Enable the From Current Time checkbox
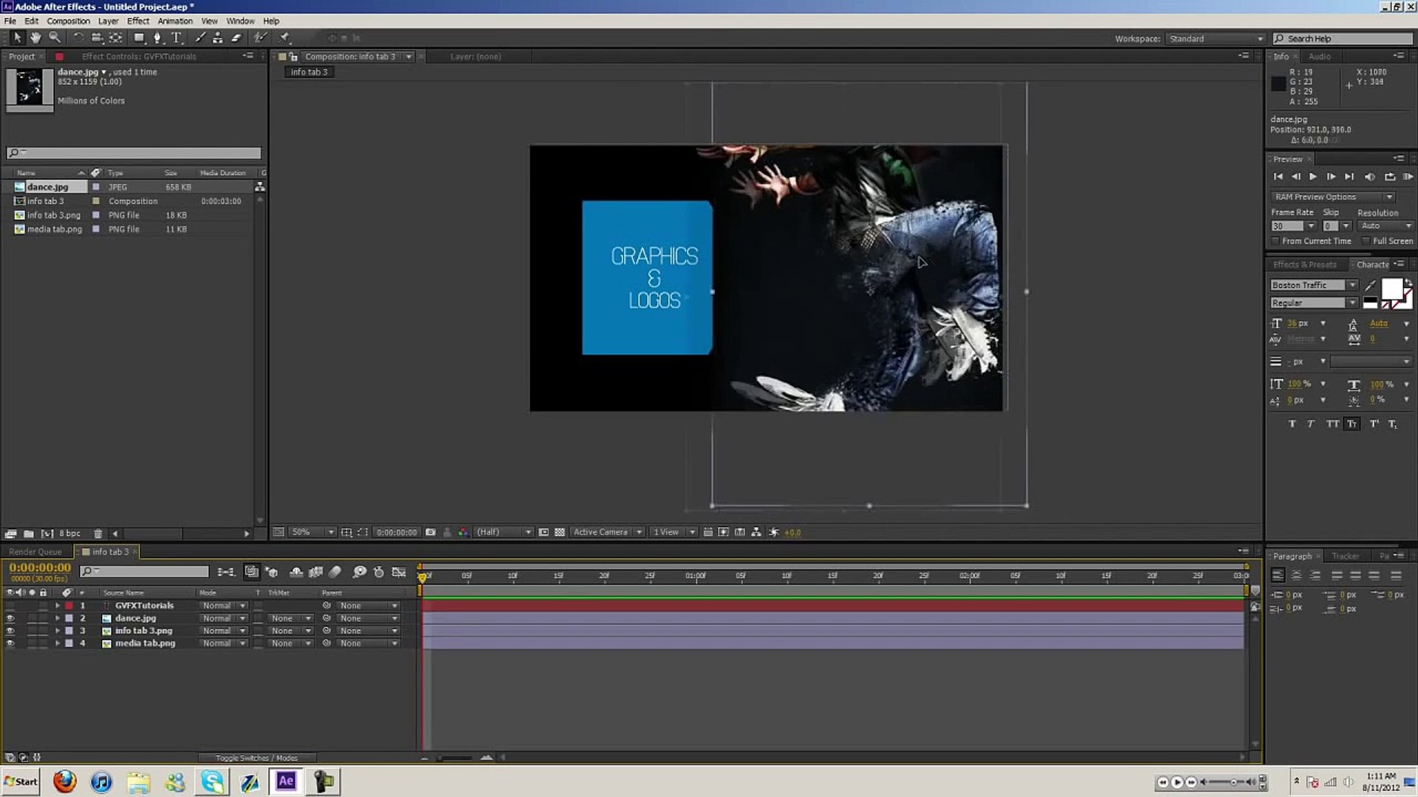The height and width of the screenshot is (797, 1418). click(x=1275, y=241)
